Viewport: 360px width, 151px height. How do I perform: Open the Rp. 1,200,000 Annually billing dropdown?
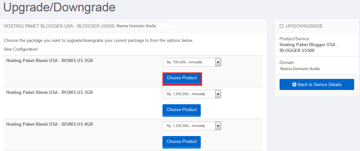[192, 126]
